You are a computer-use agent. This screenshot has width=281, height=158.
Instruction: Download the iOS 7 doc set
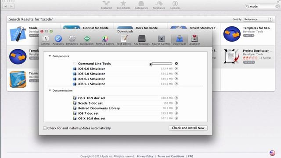pos(176,113)
